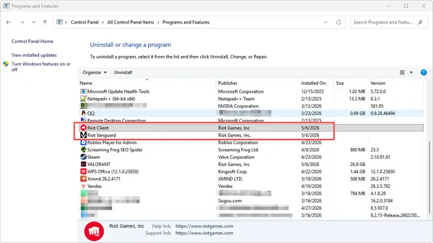
Task: Click Programs and Features breadcrumb
Action: [186, 22]
